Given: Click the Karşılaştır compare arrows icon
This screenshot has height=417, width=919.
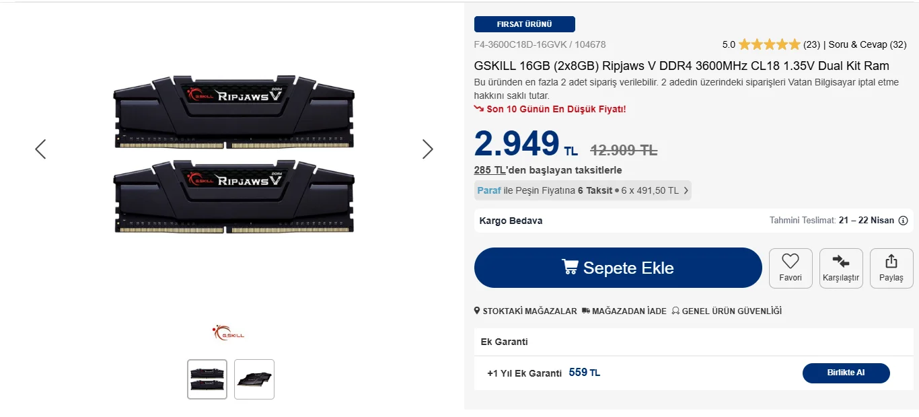Looking at the screenshot, I should coord(841,261).
